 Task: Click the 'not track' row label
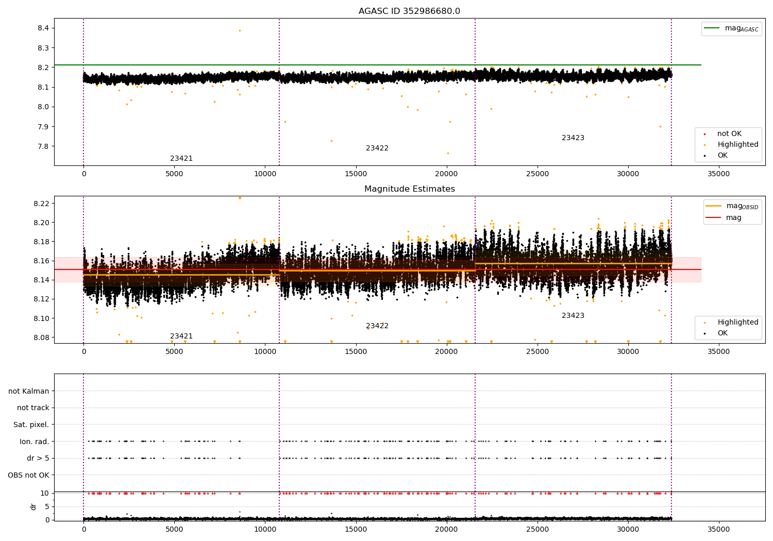coord(33,408)
